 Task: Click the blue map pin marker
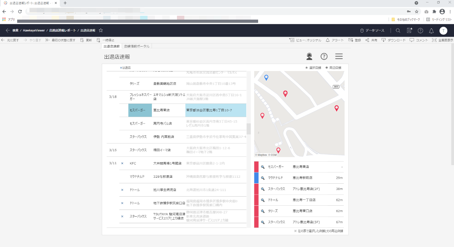[x=266, y=77]
